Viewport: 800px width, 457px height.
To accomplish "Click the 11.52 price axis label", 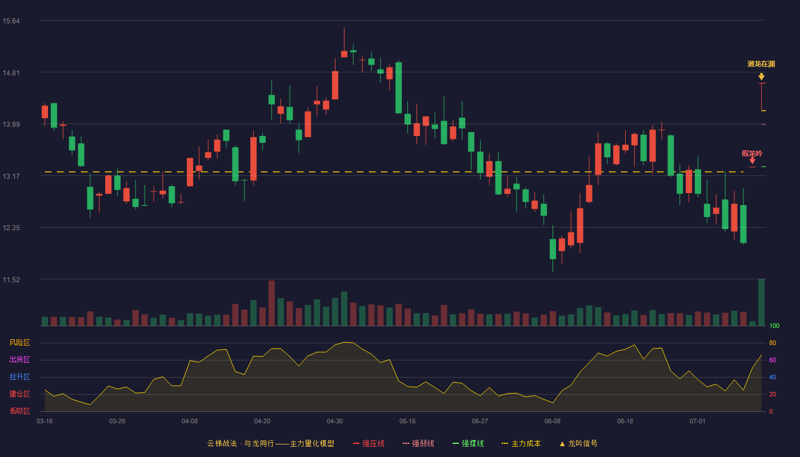I will 11,279.
